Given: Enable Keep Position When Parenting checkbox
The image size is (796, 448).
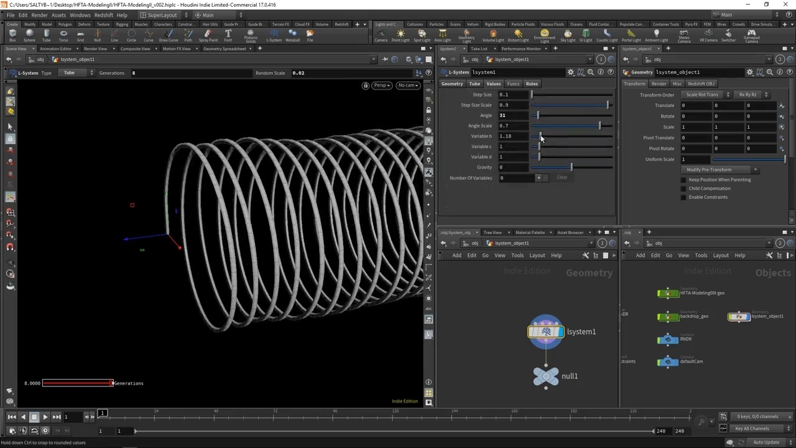Looking at the screenshot, I should 683,180.
